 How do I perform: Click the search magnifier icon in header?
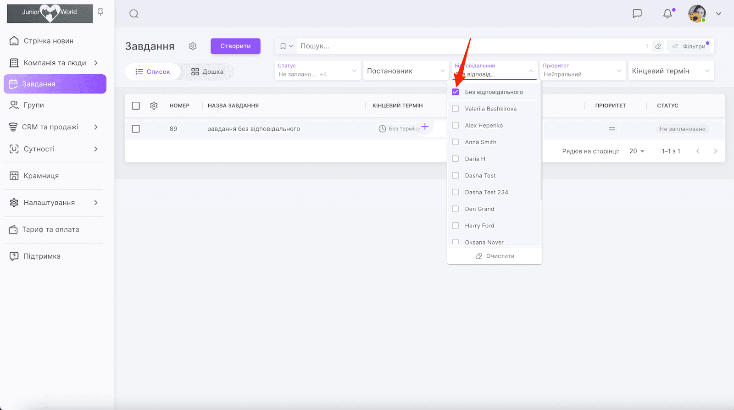click(x=133, y=14)
